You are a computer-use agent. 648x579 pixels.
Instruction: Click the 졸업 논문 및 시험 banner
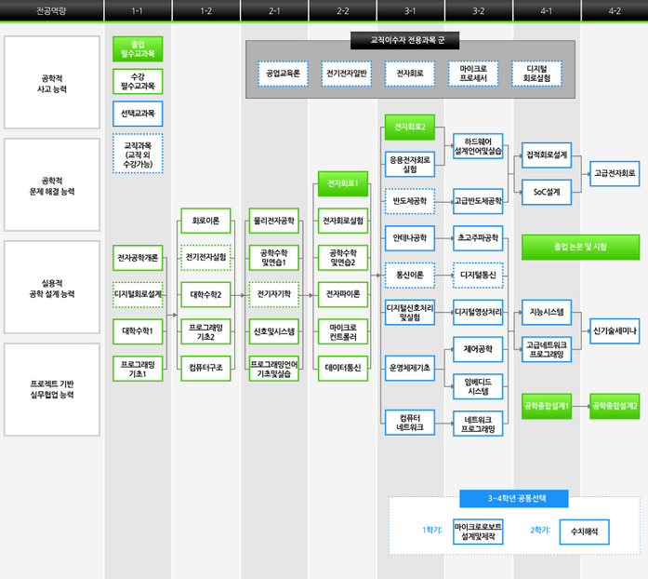coord(579,247)
